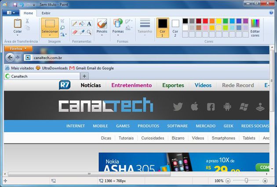Click the zoom out minus button
This screenshot has width=277, height=187.
pos(228,181)
